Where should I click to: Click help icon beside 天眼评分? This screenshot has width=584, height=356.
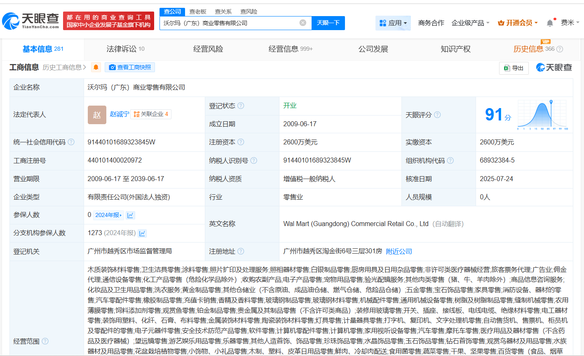pos(437,115)
